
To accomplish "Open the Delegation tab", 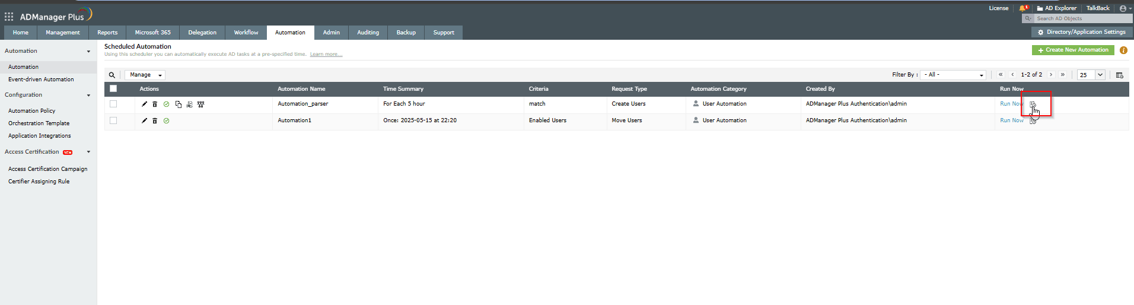I will pos(202,33).
